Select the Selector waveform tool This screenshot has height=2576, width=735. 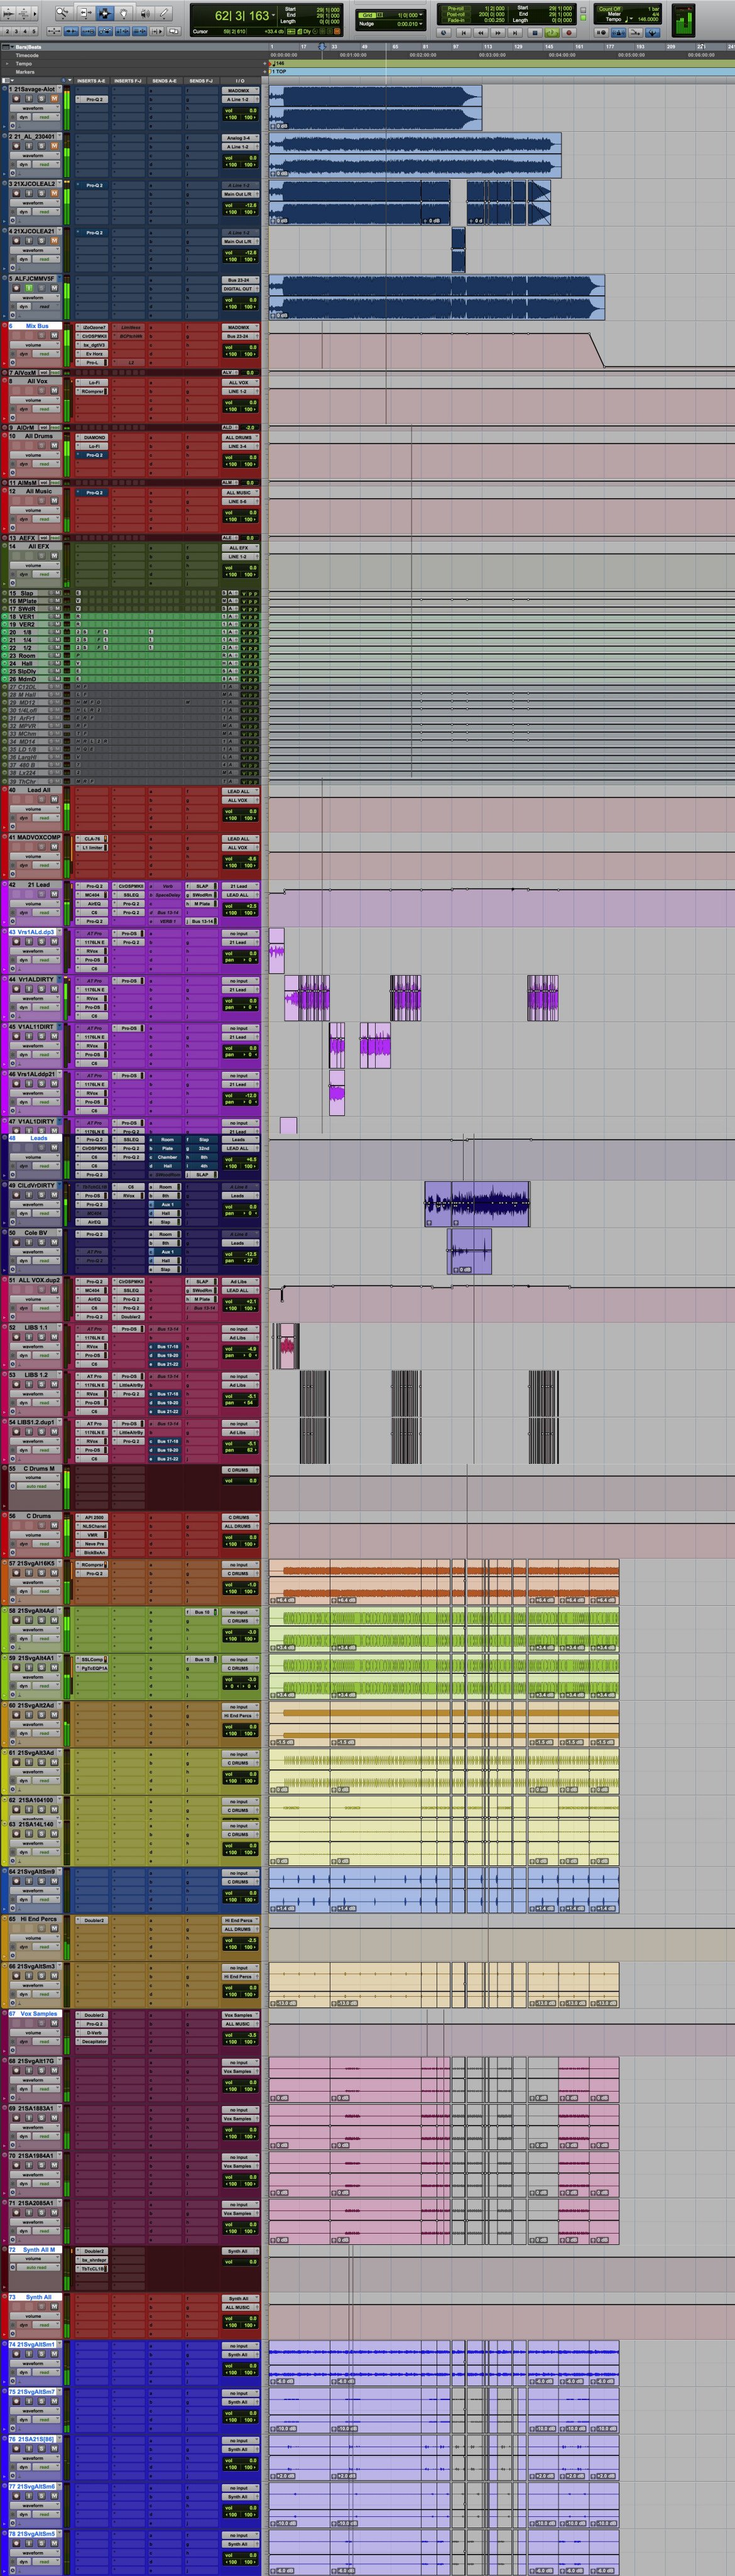coord(104,12)
